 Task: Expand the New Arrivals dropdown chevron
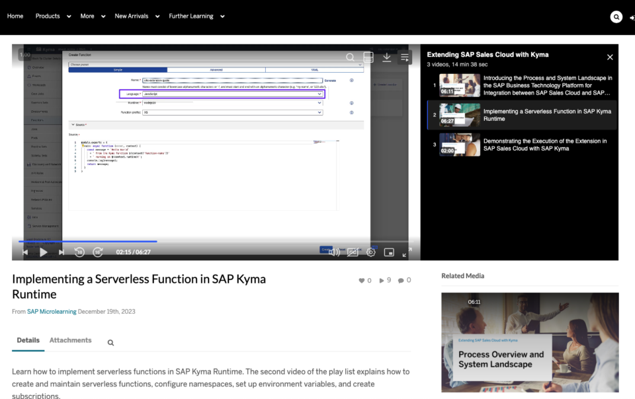[157, 17]
